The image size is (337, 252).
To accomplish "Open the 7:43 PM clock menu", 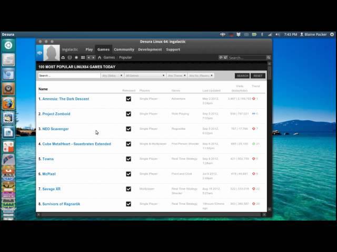I will click(x=290, y=34).
